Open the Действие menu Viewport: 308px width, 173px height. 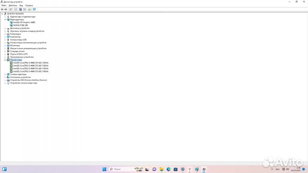[x=12, y=5]
